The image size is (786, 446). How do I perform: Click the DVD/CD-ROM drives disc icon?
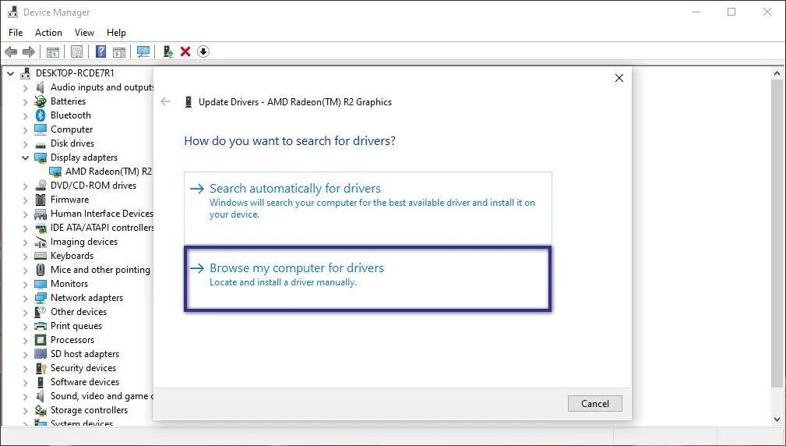pos(40,186)
